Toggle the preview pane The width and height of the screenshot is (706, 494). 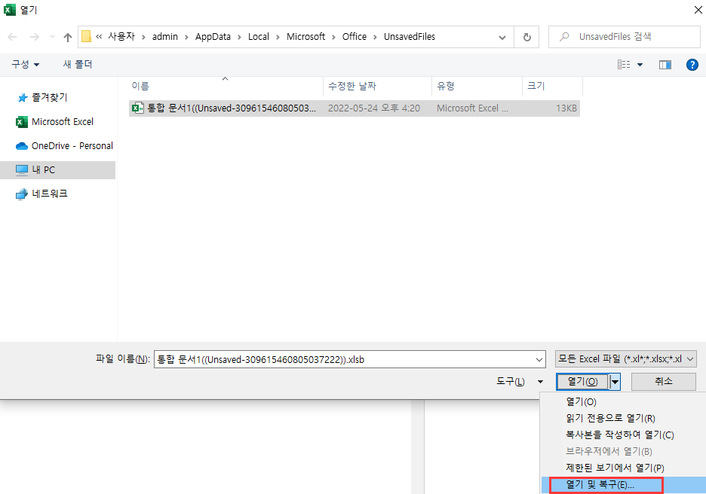(665, 65)
